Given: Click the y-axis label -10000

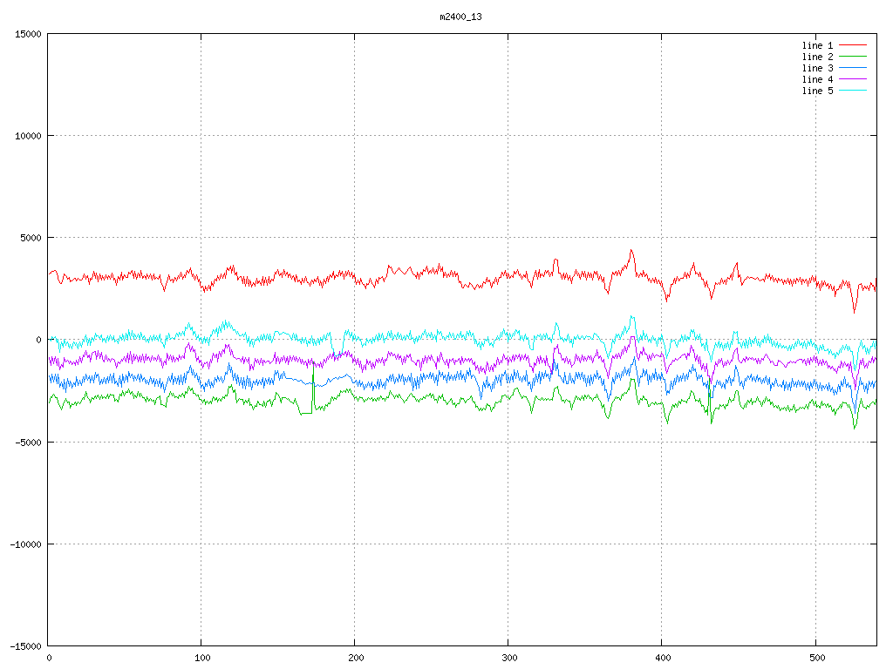Looking at the screenshot, I should click(25, 544).
